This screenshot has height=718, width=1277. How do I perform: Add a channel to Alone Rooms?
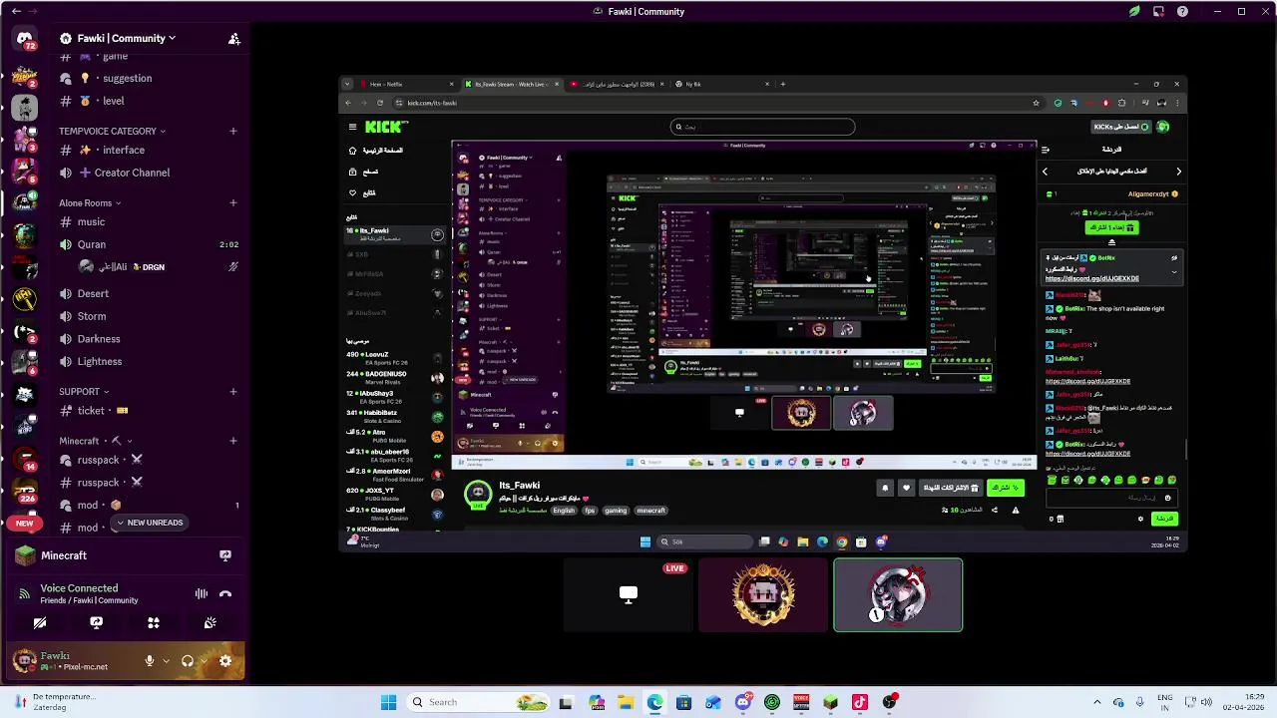click(232, 203)
